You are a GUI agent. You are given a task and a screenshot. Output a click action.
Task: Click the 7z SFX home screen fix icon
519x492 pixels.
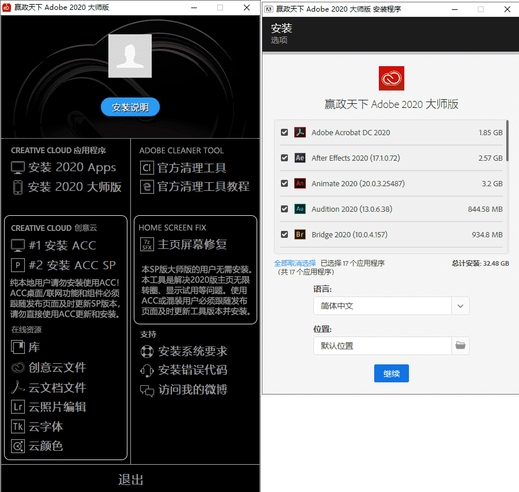[147, 245]
